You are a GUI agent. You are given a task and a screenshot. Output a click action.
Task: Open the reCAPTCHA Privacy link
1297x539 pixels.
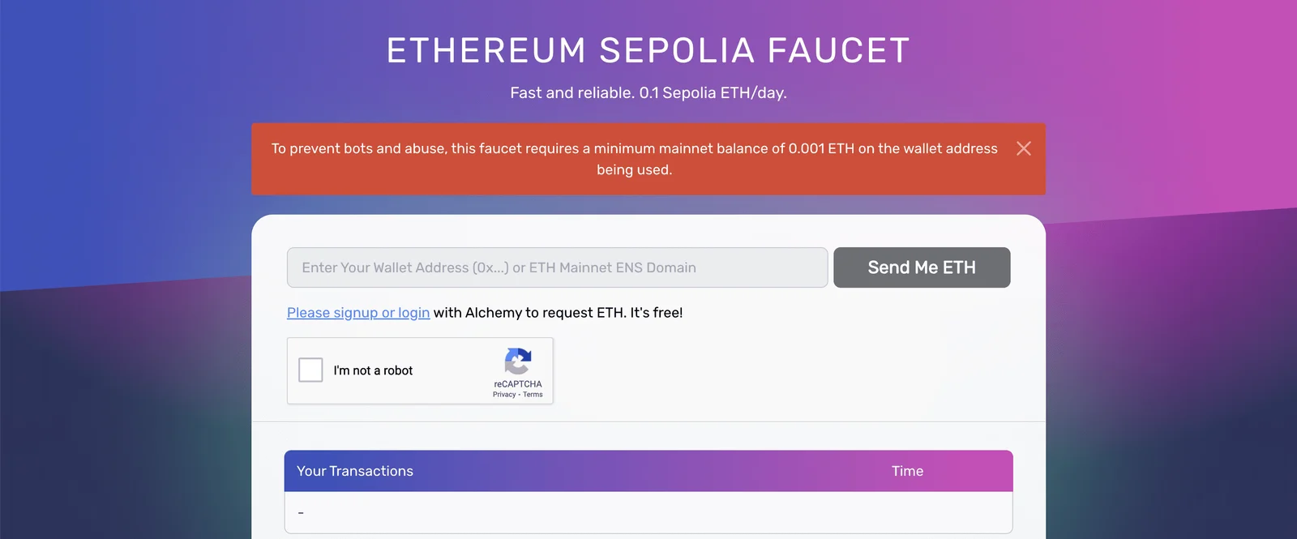click(x=504, y=395)
